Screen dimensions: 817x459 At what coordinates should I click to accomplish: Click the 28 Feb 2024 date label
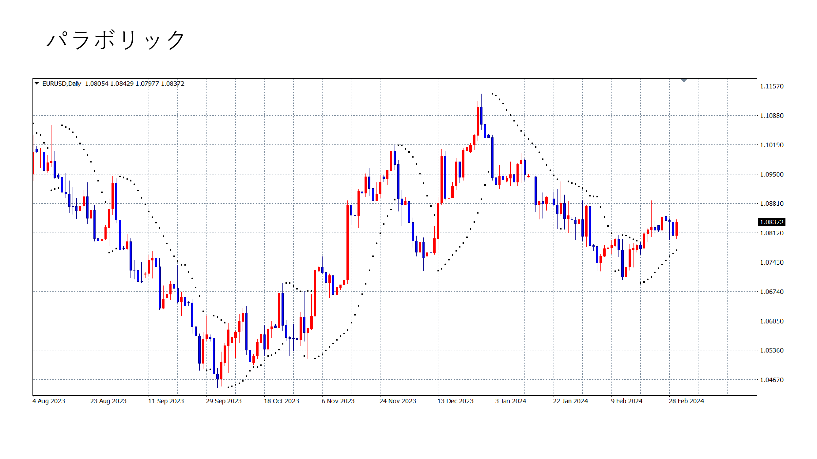pos(686,401)
